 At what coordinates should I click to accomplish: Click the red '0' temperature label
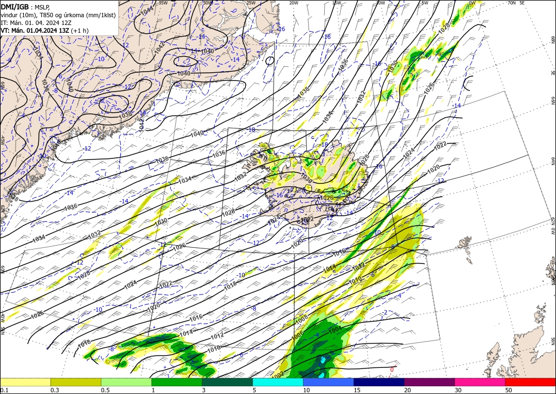point(392,370)
